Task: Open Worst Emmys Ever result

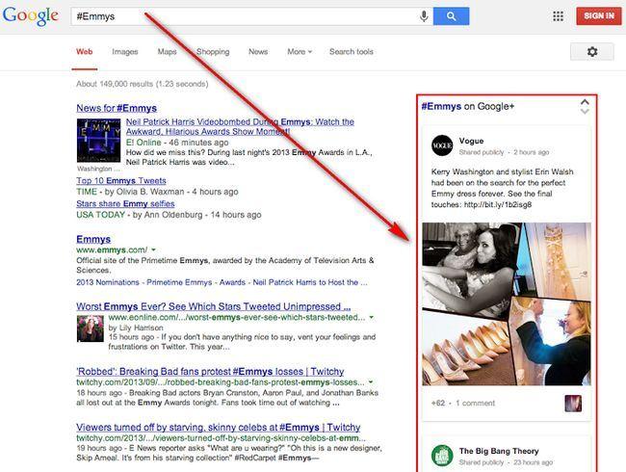Action: click(214, 306)
